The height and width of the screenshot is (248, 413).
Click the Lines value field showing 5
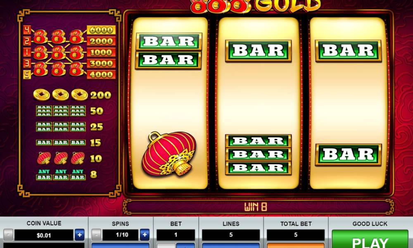[x=231, y=235]
